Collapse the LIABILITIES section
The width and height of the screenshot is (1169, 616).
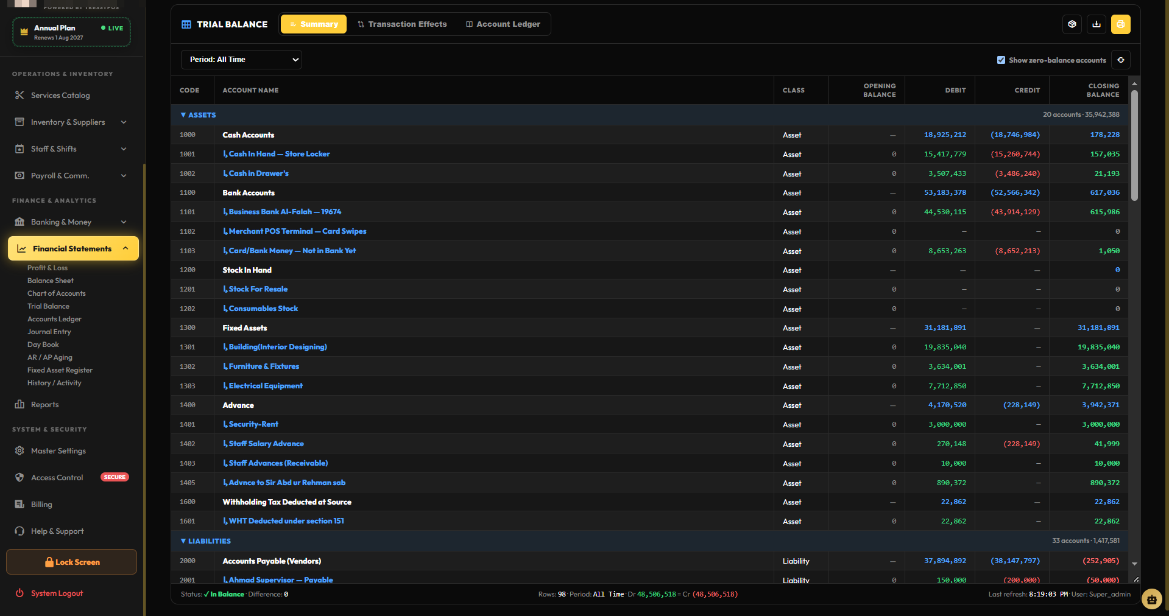183,541
